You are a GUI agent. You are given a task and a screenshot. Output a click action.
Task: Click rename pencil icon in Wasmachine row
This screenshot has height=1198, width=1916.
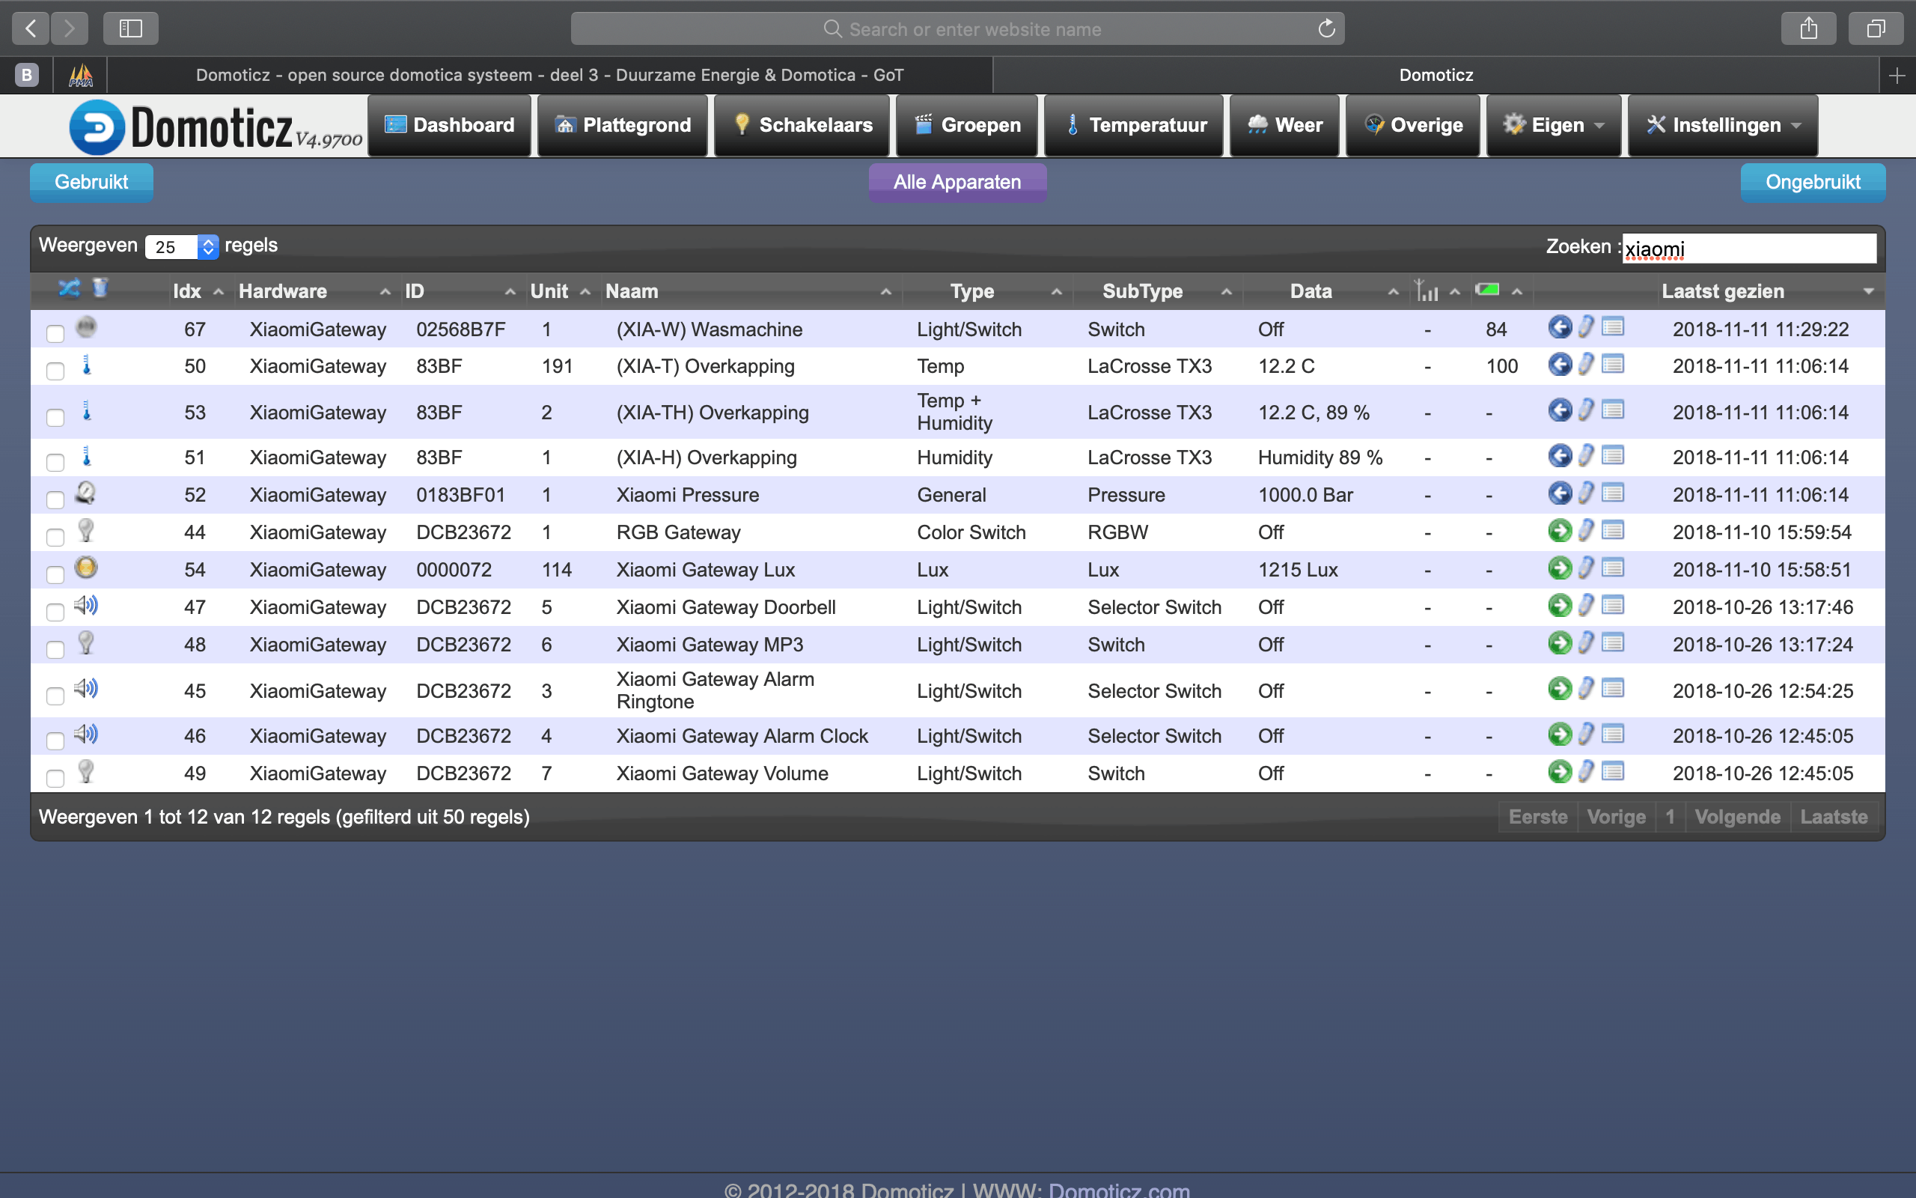pos(1585,327)
